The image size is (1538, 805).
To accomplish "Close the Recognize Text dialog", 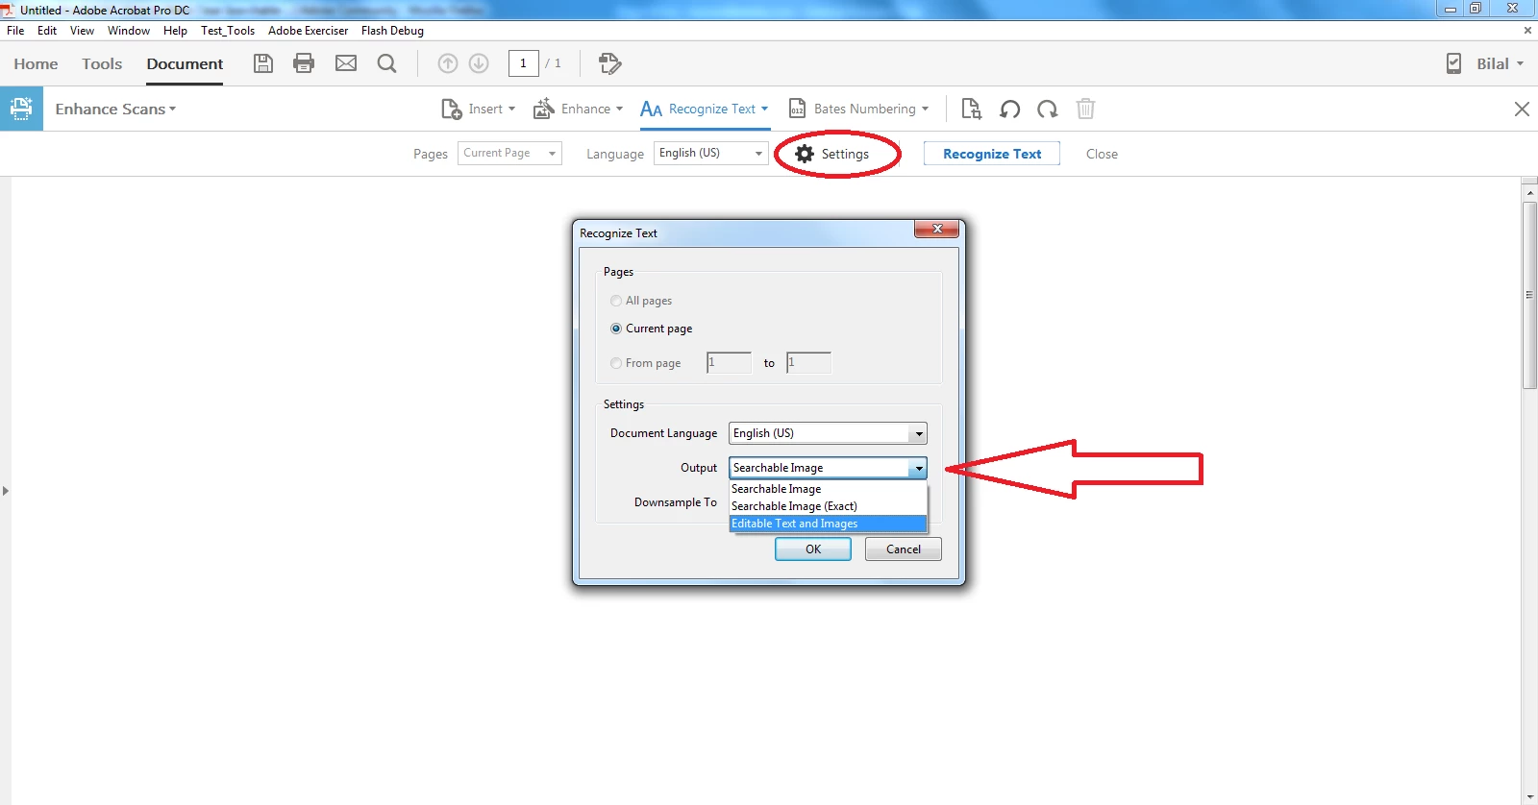I will pyautogui.click(x=936, y=229).
